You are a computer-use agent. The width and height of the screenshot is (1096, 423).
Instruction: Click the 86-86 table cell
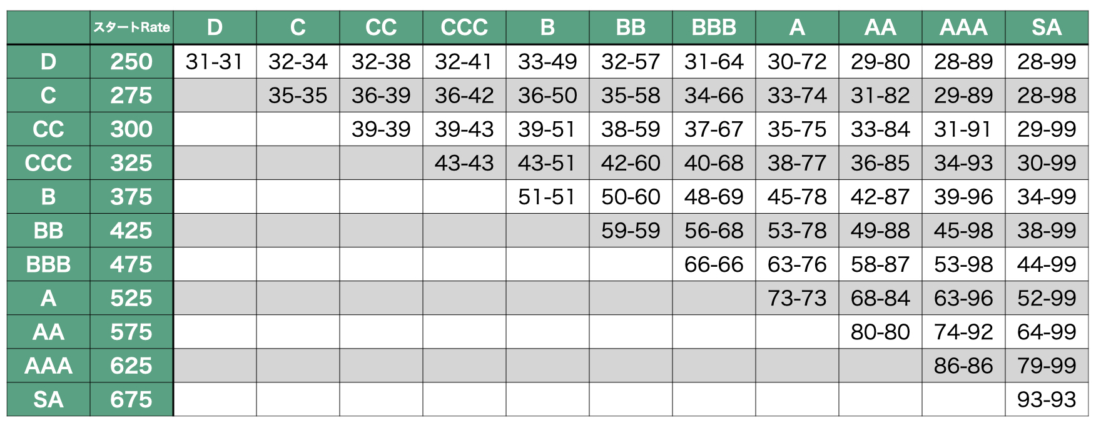pos(963,366)
